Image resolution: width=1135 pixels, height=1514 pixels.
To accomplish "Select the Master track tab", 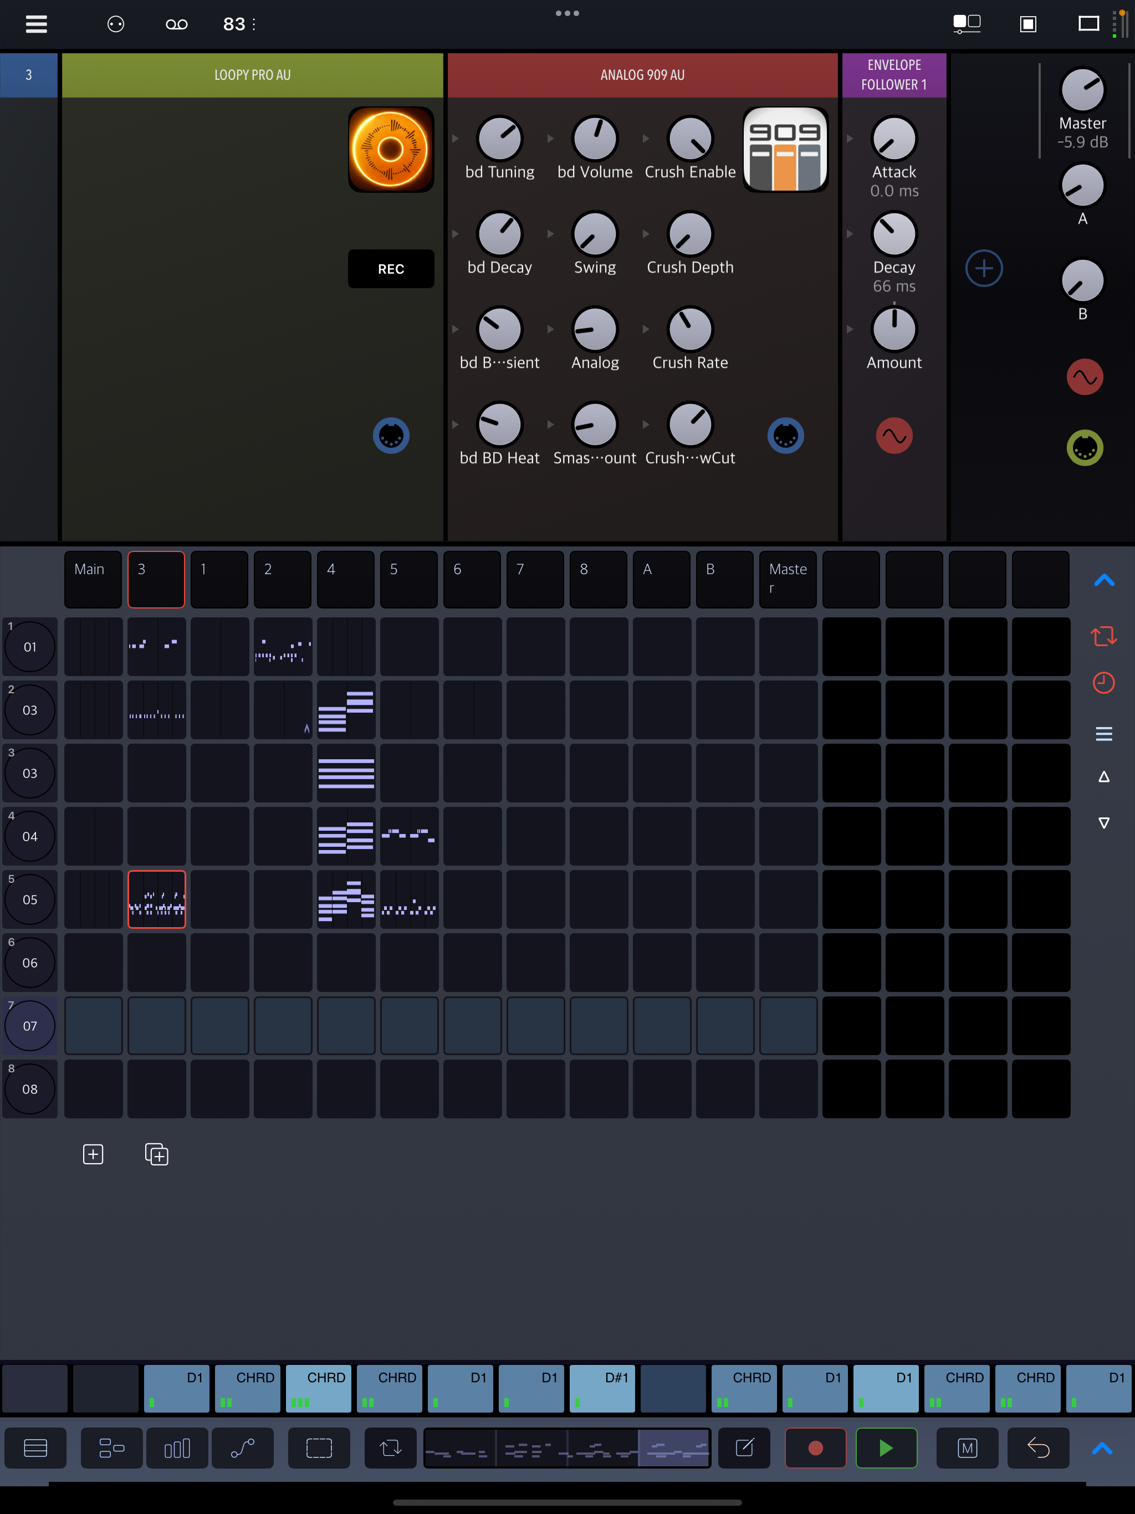I will (x=788, y=579).
